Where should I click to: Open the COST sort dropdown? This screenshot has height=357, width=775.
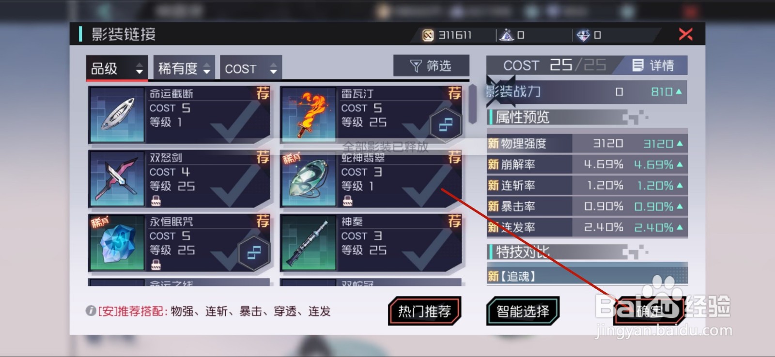[x=251, y=68]
